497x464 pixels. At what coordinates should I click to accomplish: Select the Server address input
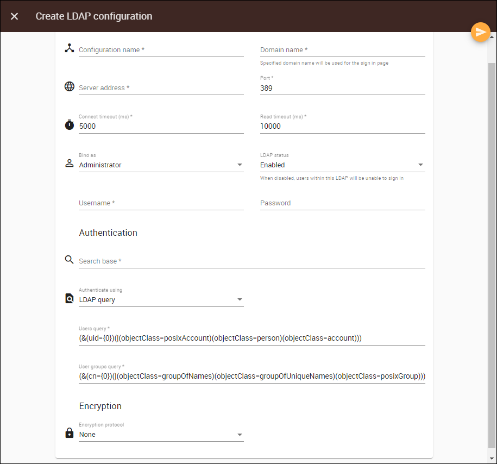(161, 88)
